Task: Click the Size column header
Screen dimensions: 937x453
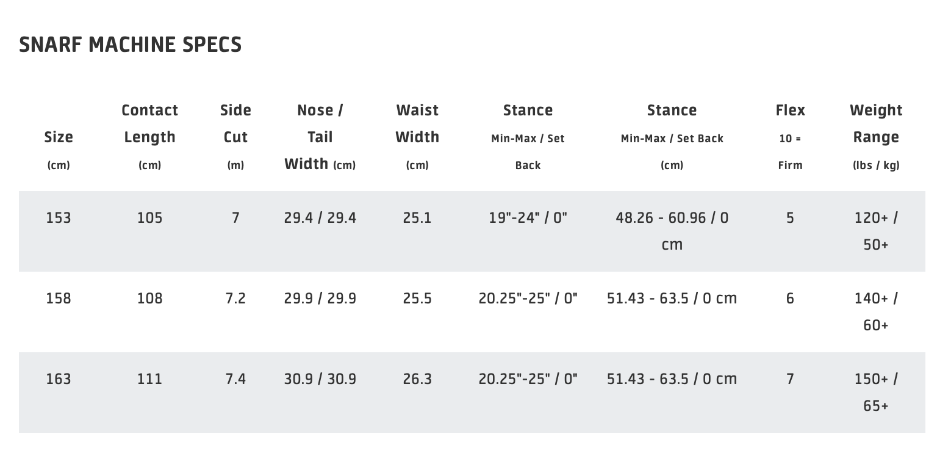Action: pyautogui.click(x=59, y=138)
